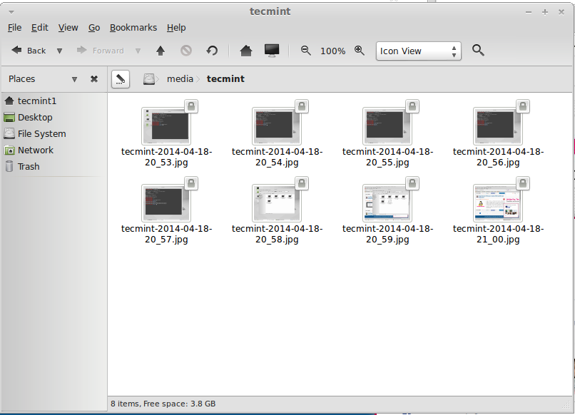Select tecmint in the path bar
Image resolution: width=575 pixels, height=415 pixels.
(x=225, y=79)
